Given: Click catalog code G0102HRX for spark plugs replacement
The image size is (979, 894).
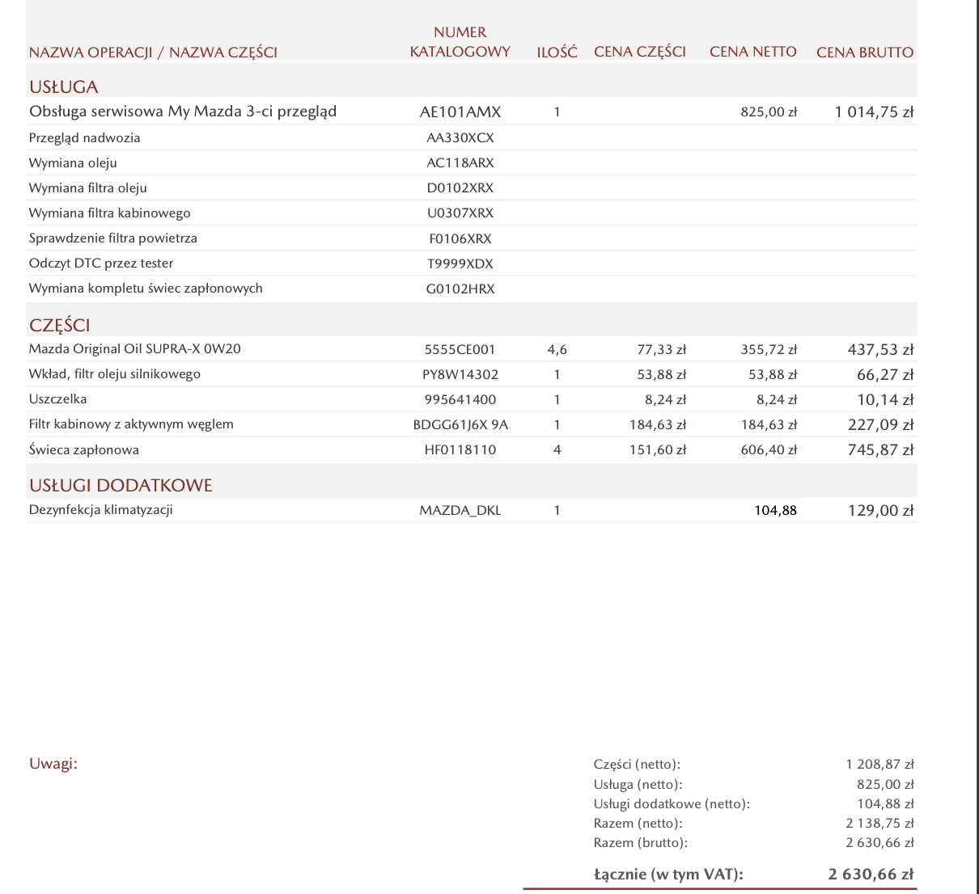Looking at the screenshot, I should pos(460,289).
